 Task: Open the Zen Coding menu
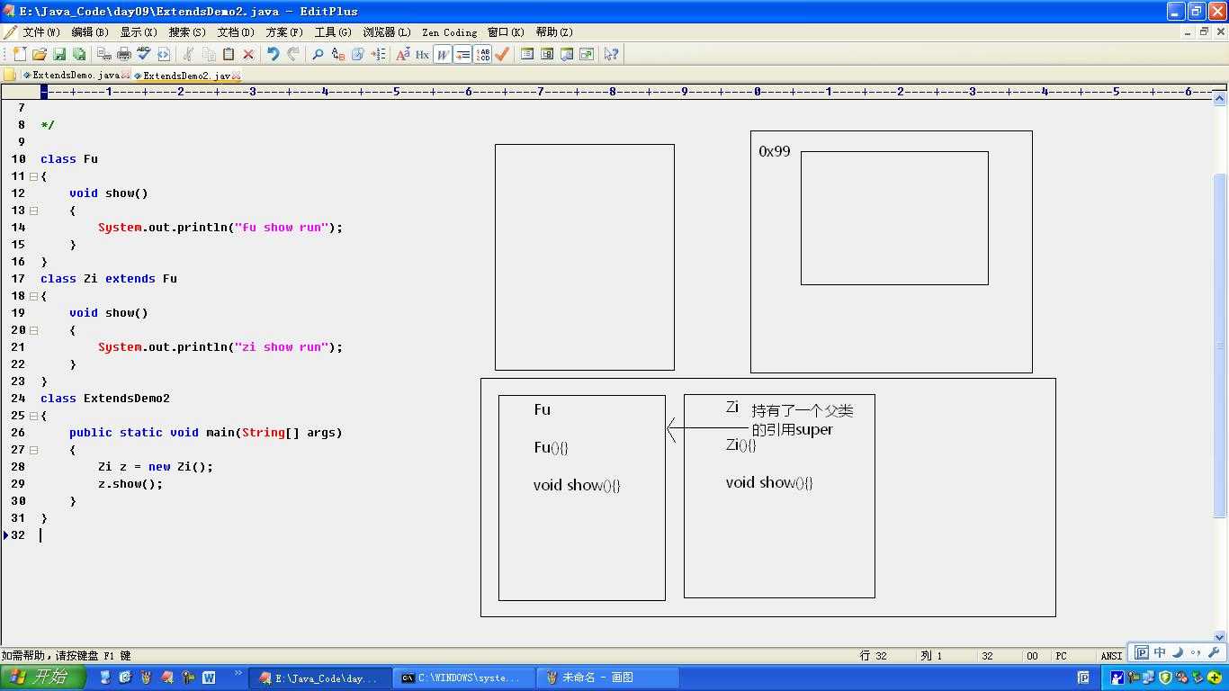point(450,32)
